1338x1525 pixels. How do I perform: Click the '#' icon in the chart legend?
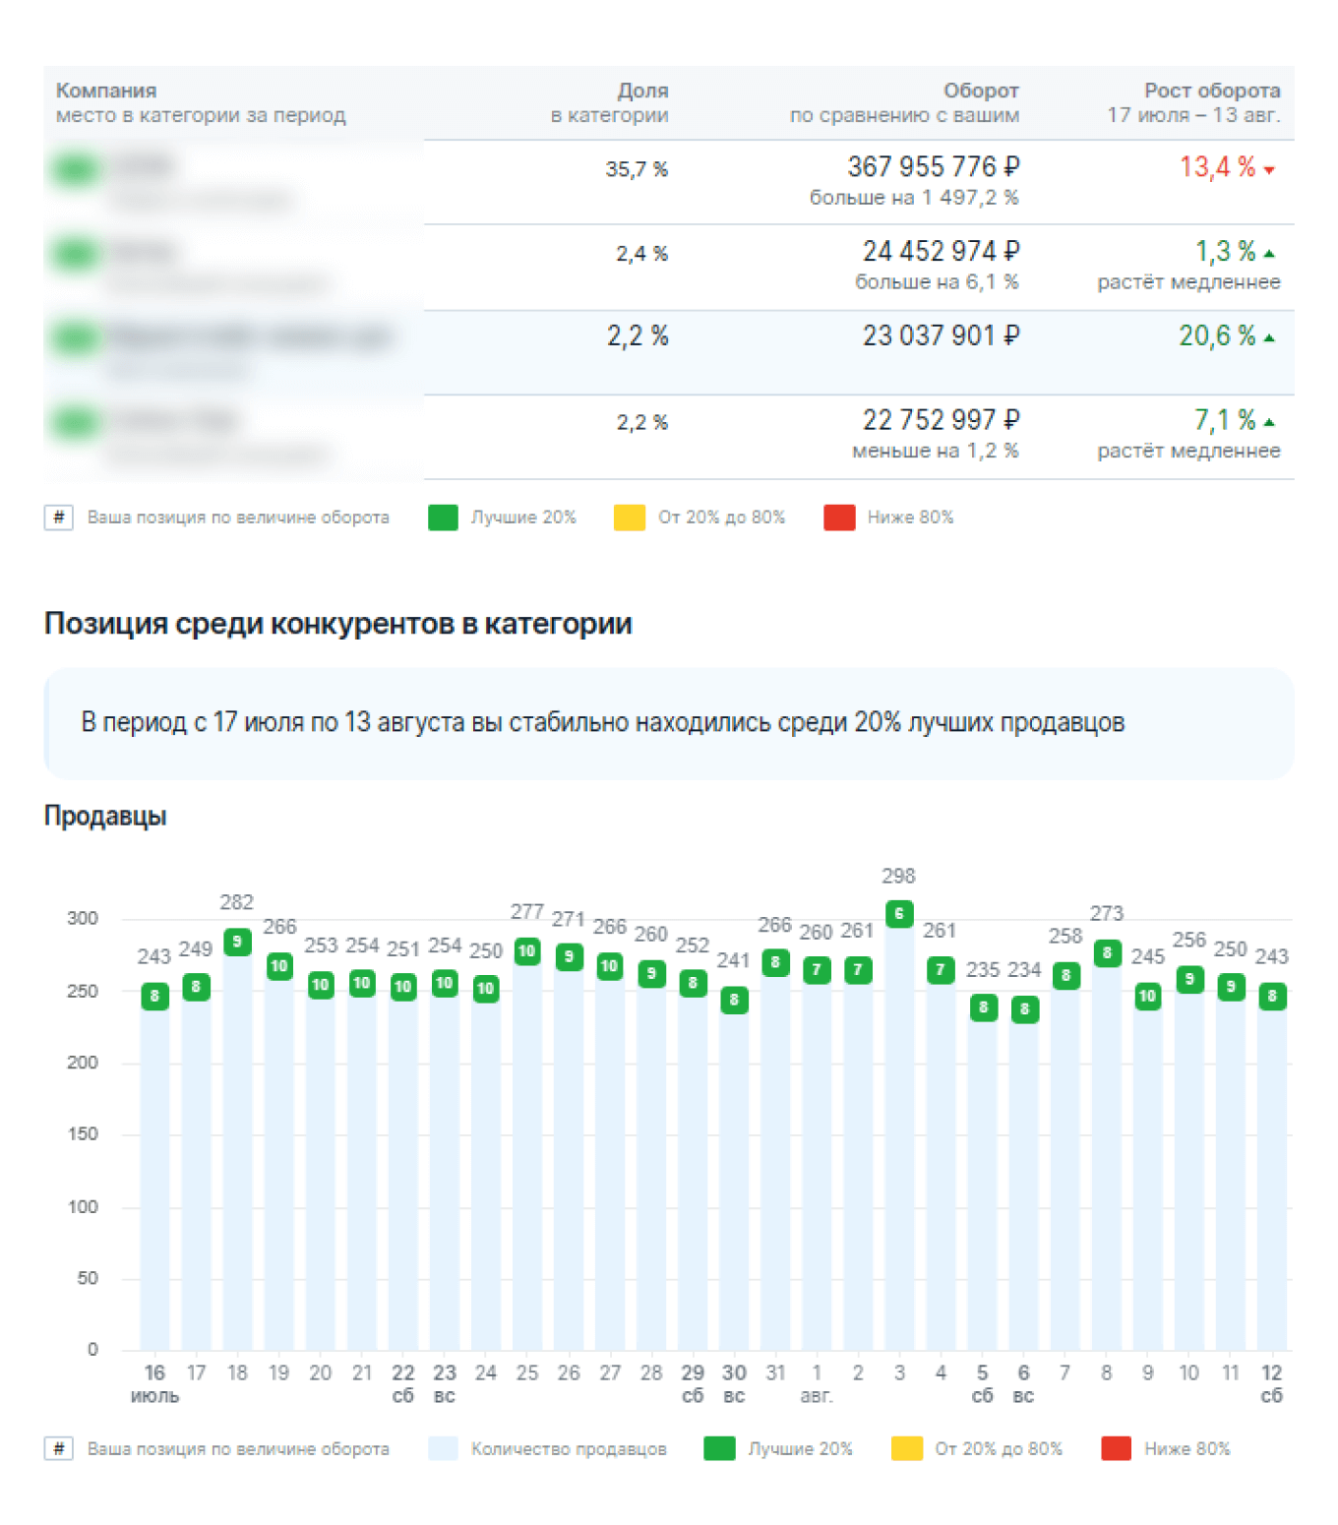[60, 1448]
